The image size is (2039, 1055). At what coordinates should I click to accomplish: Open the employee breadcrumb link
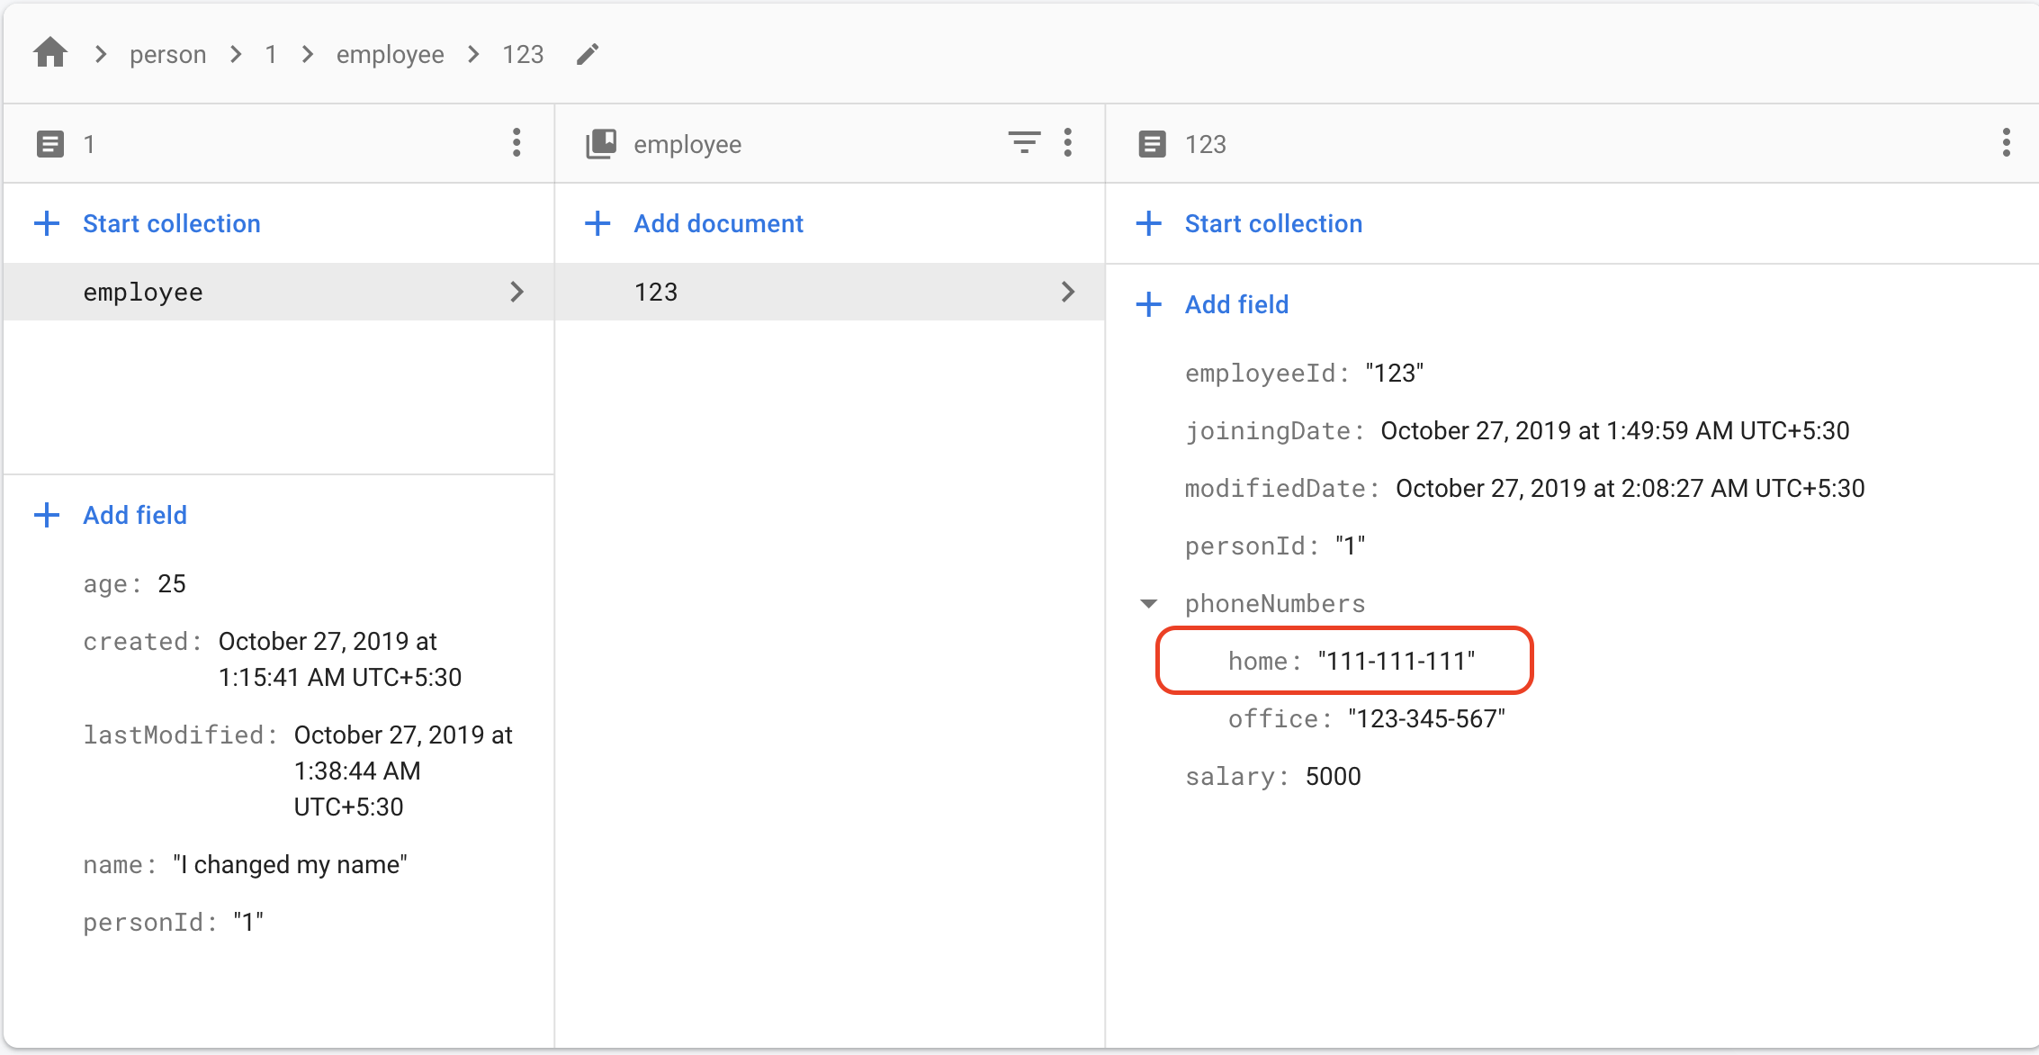click(390, 54)
